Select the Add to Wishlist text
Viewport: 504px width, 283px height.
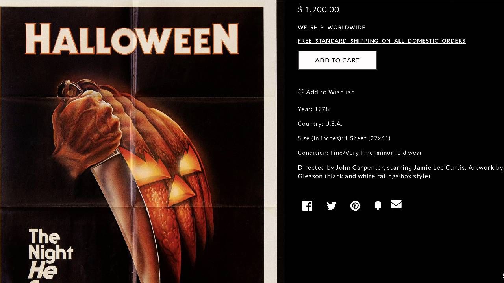pos(330,92)
